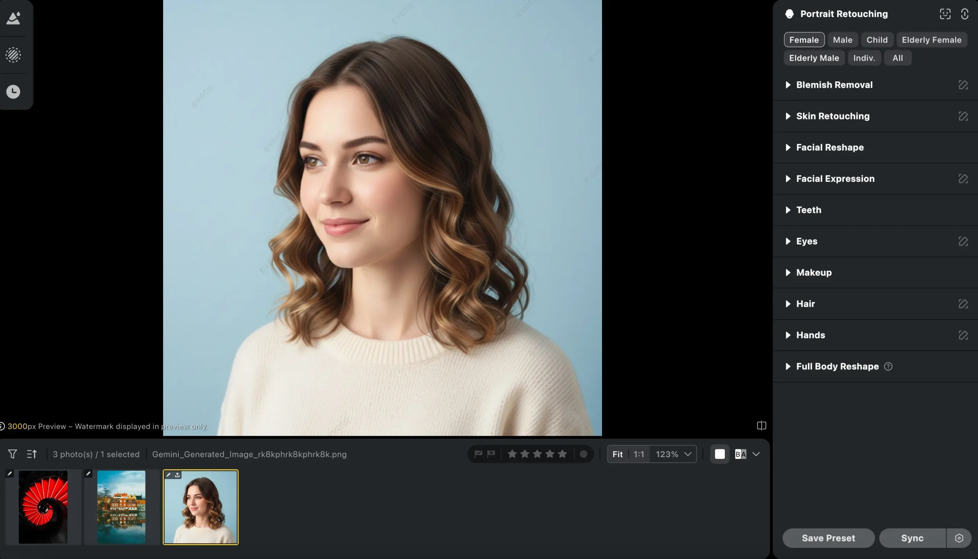Screen dimensions: 978x559
Task: Open the filter icon above thumbnails
Action: [12, 454]
